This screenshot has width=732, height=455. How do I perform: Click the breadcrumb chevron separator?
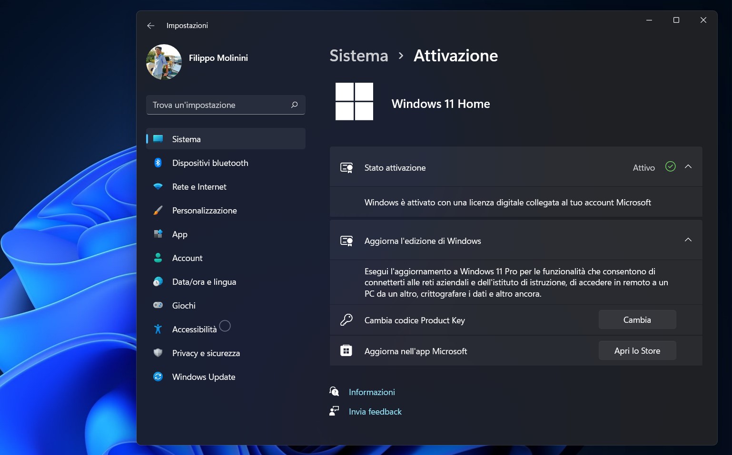(401, 56)
